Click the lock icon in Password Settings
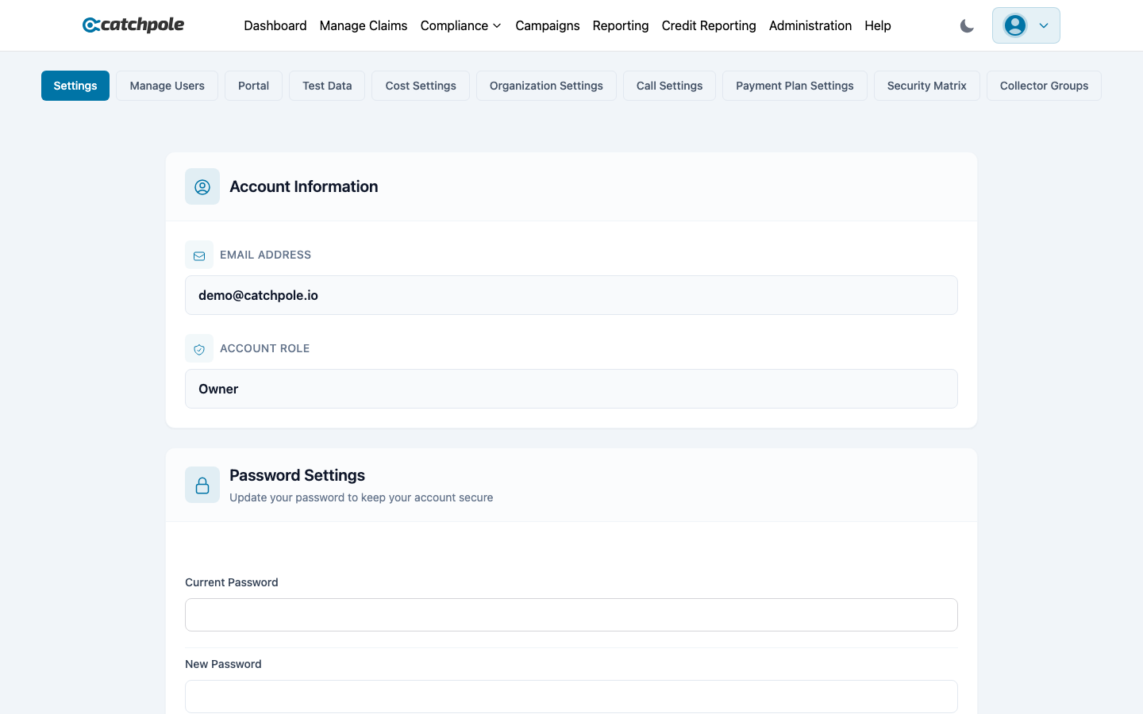This screenshot has height=714, width=1143. [x=202, y=485]
